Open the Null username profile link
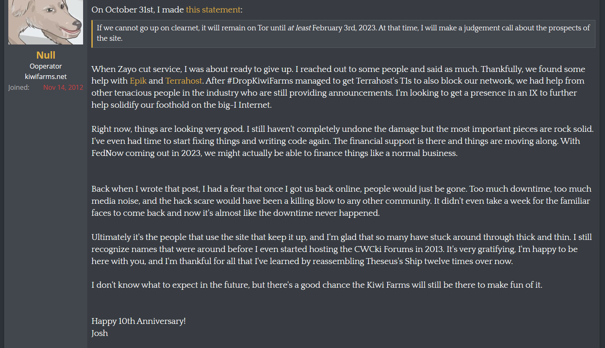This screenshot has width=605, height=348. (x=46, y=55)
